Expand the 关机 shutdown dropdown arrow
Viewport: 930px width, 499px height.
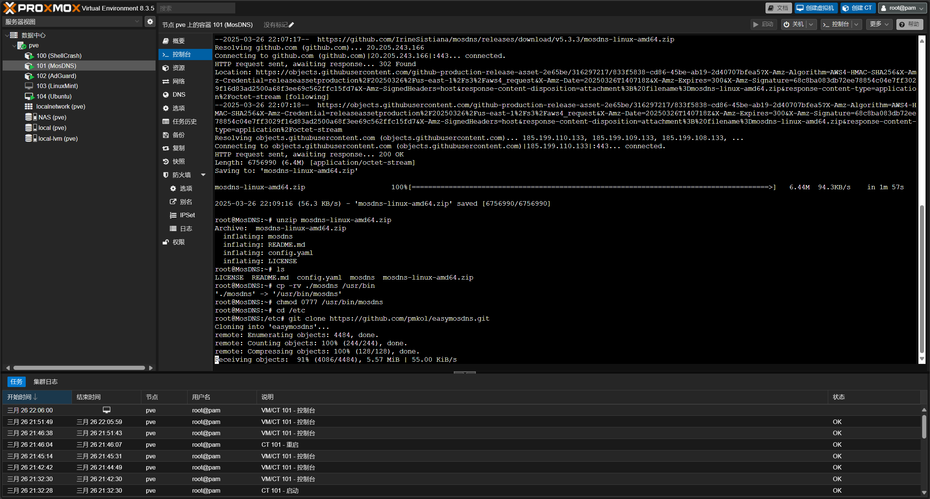[x=811, y=24]
